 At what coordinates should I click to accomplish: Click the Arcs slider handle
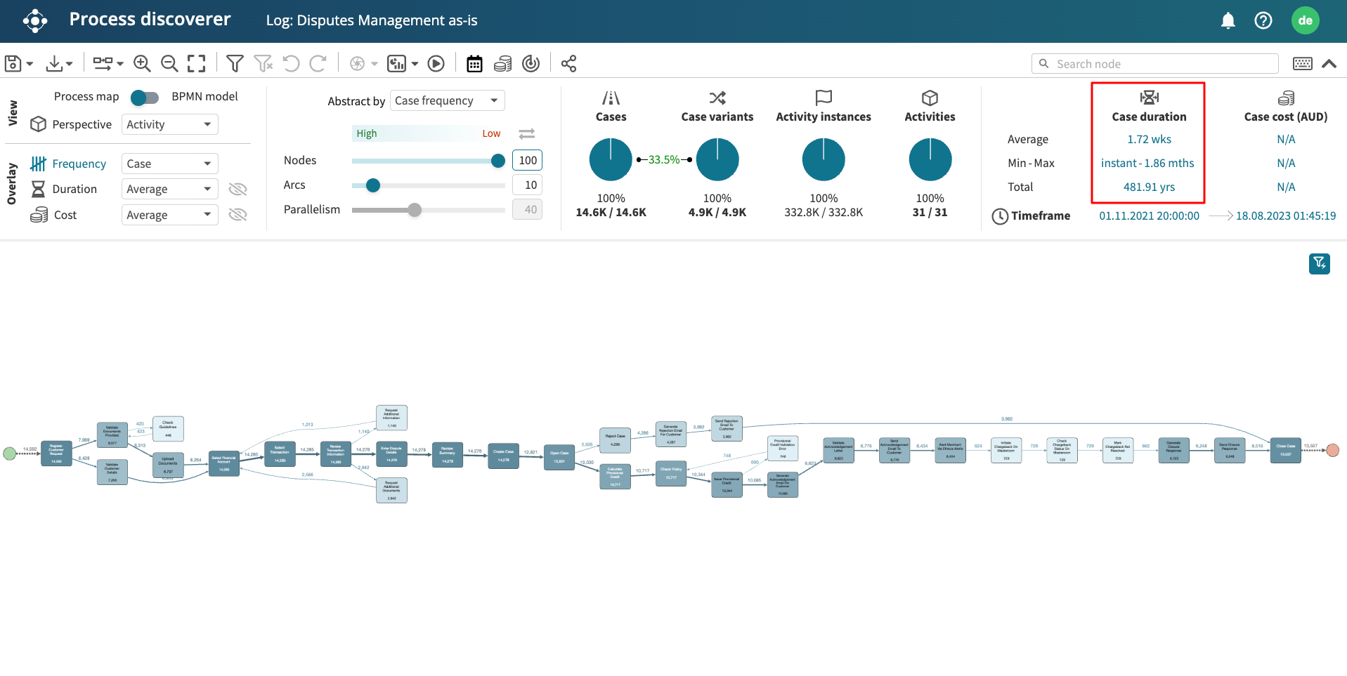[x=373, y=185]
